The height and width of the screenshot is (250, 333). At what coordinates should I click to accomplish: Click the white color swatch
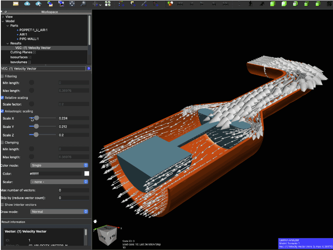[x=87, y=173]
